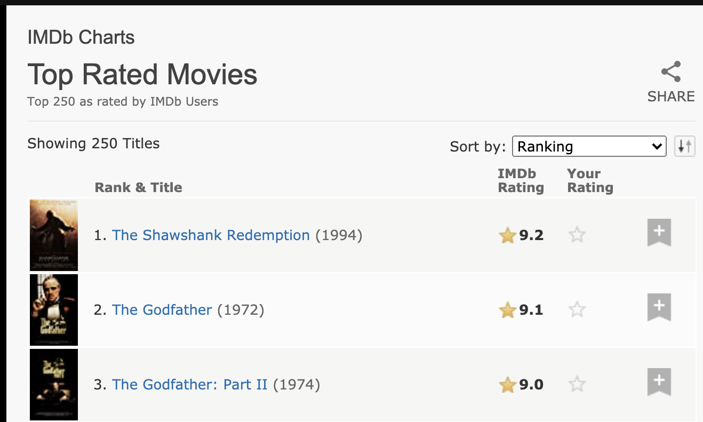Click the gold star beside 9.0 rating
703x422 pixels.
point(507,385)
